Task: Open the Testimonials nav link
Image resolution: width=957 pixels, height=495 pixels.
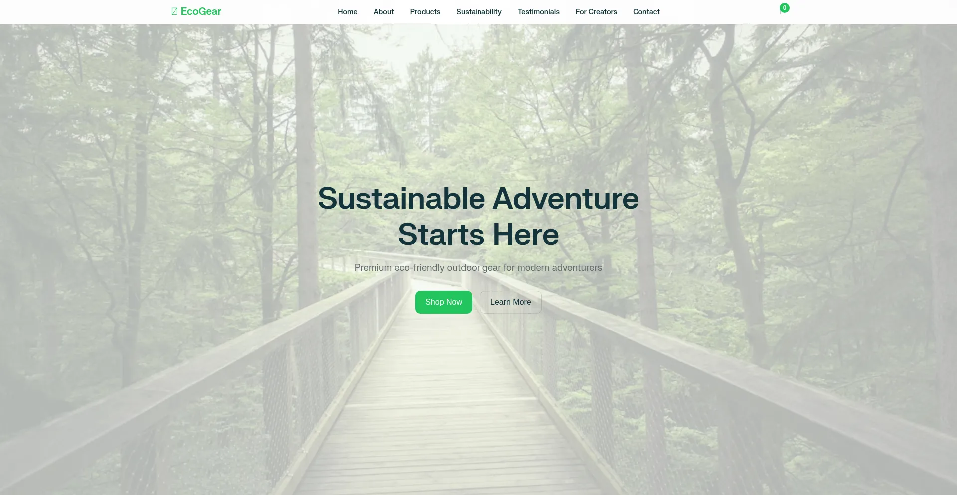Action: pos(538,12)
